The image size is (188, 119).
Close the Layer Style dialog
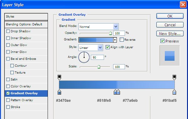coord(183,5)
